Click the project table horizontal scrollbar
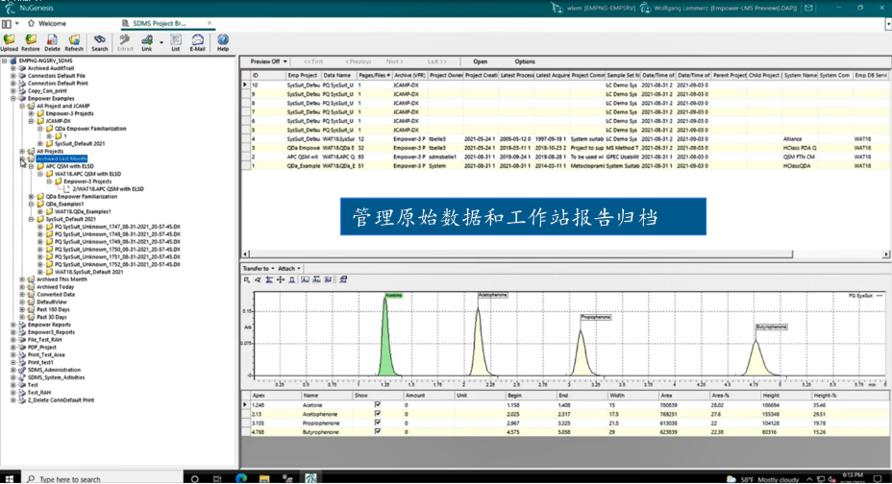This screenshot has width=892, height=484. (x=521, y=254)
